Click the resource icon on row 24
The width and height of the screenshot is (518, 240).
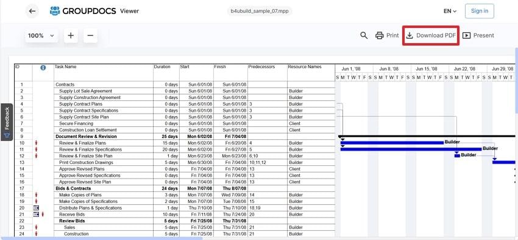pyautogui.click(x=37, y=234)
